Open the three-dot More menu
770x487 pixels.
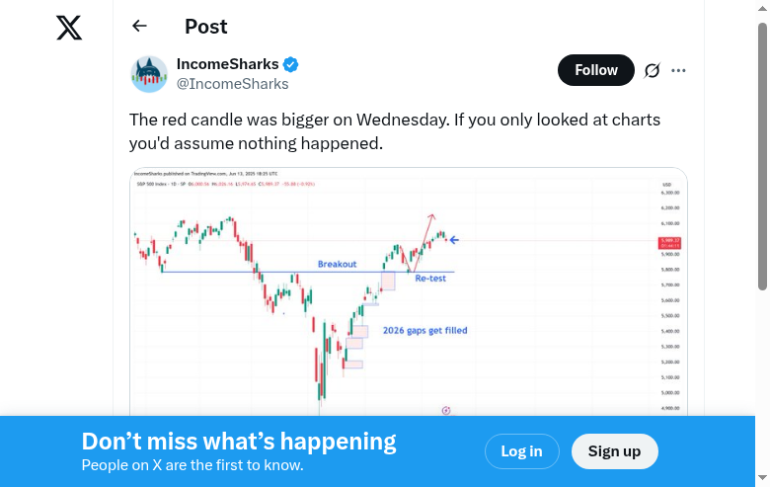(678, 70)
